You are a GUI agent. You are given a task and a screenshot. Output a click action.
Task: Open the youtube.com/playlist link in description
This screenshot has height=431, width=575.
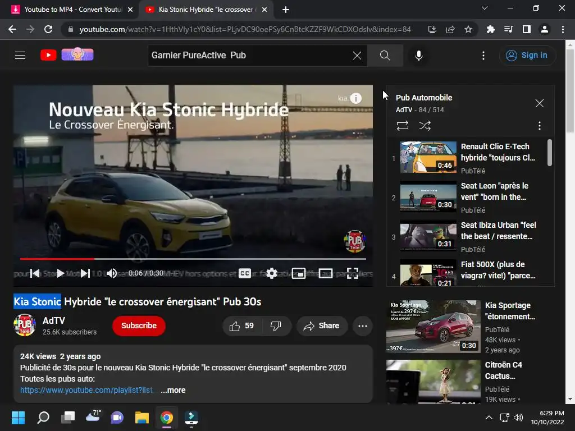(86, 391)
